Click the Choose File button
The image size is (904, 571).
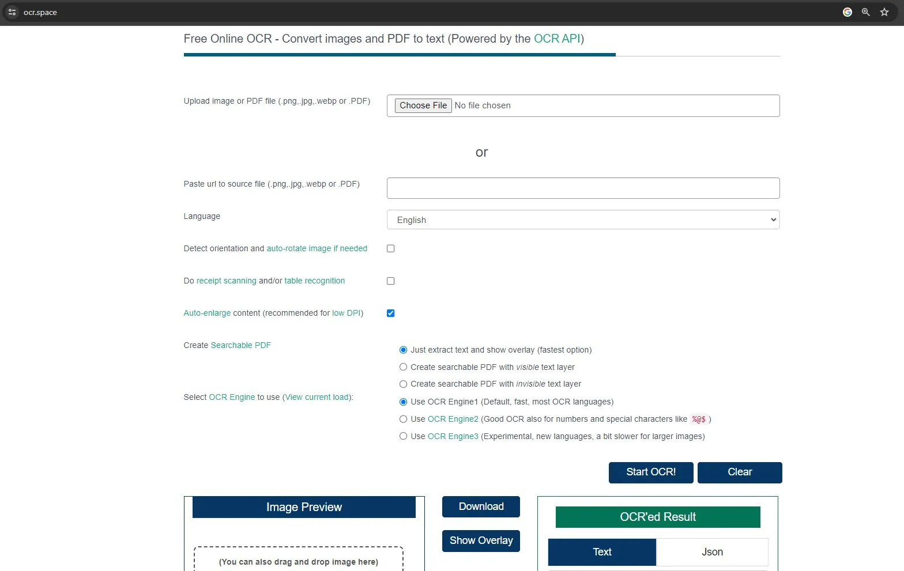[423, 105]
